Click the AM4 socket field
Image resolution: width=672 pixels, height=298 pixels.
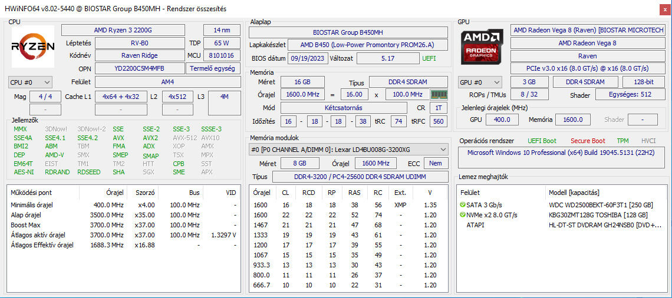pos(168,82)
